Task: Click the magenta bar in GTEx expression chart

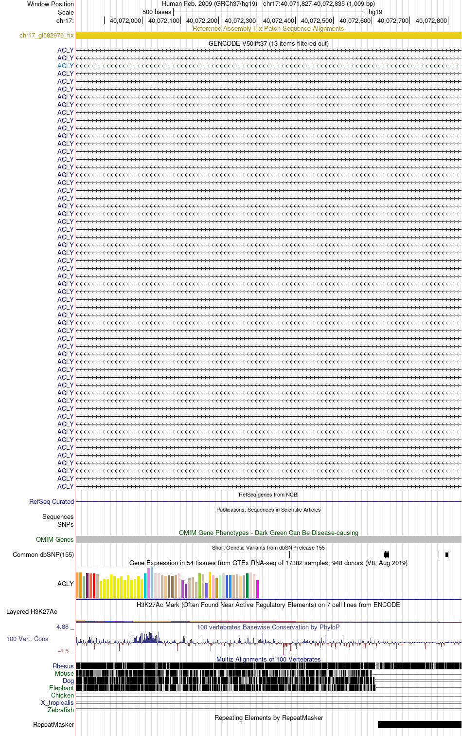Action: coord(258,589)
